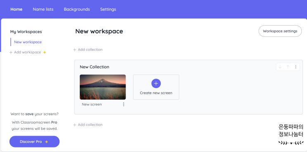Open New Collection three-dot menu

[x=296, y=67]
